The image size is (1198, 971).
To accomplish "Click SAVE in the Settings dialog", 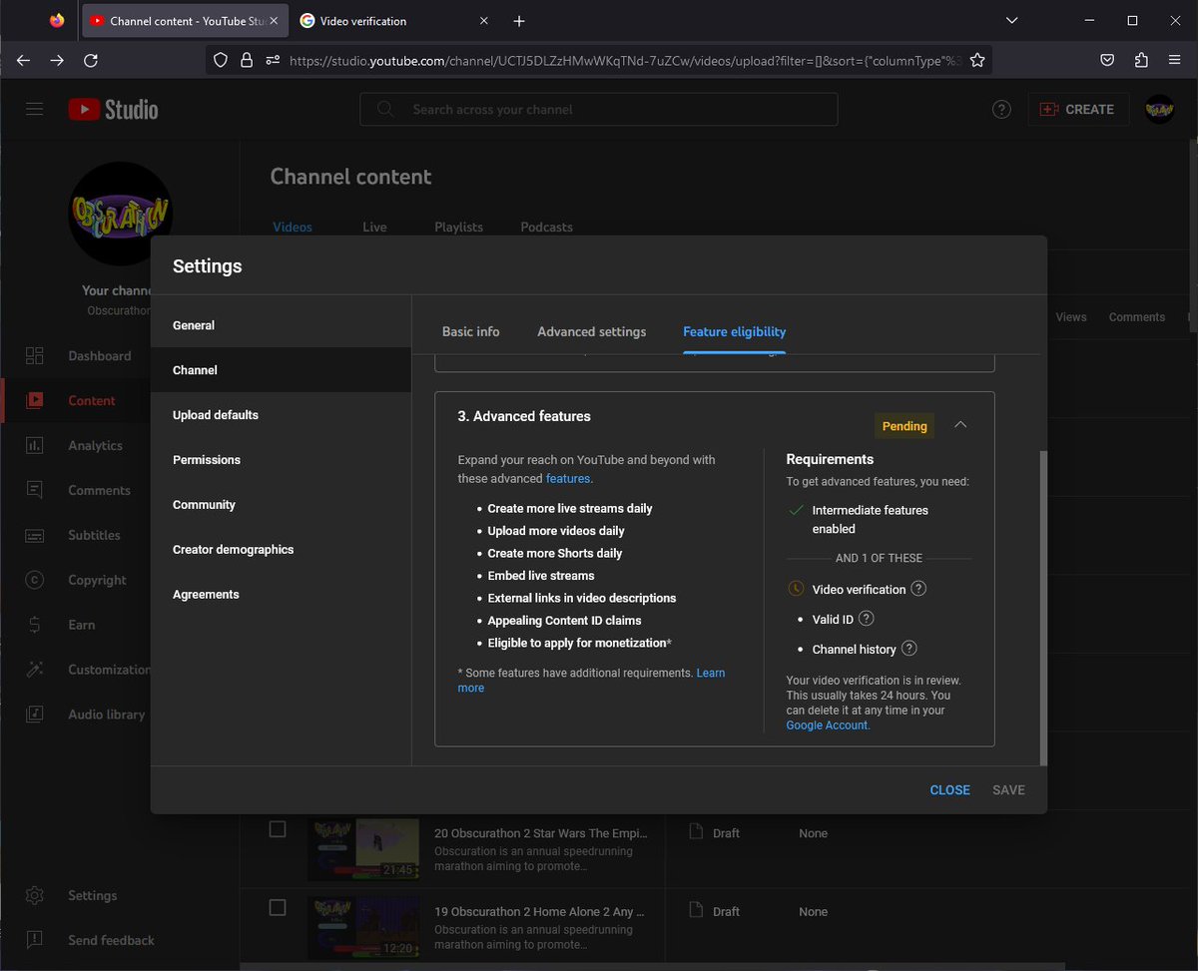I will (1008, 790).
